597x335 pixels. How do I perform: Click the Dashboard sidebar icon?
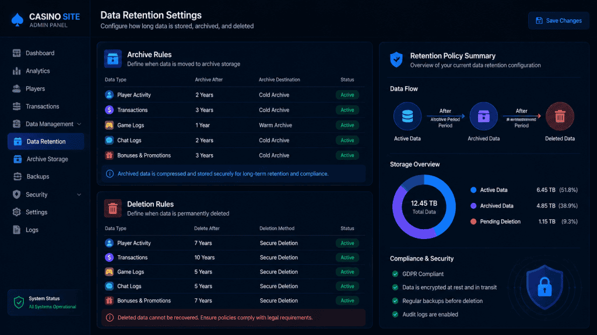pos(16,53)
